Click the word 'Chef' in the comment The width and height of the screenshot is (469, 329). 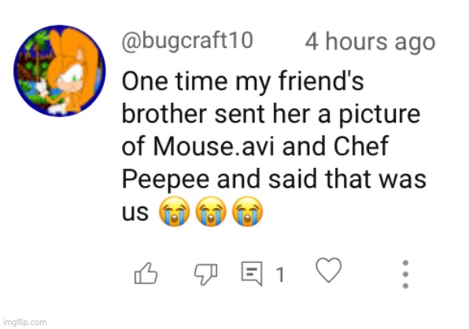coord(361,146)
